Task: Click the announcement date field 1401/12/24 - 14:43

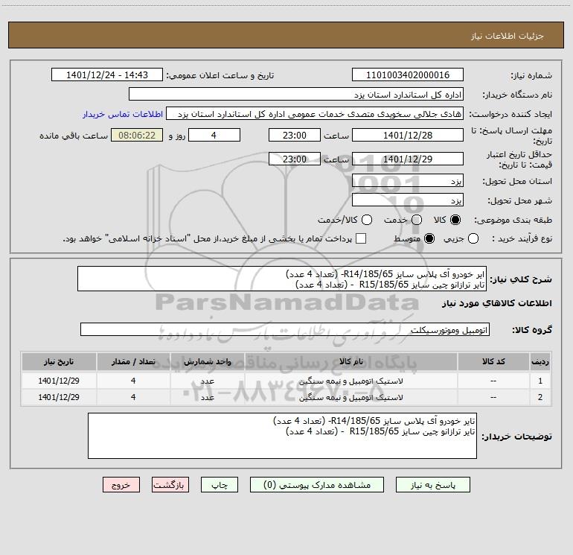Action: [x=107, y=75]
